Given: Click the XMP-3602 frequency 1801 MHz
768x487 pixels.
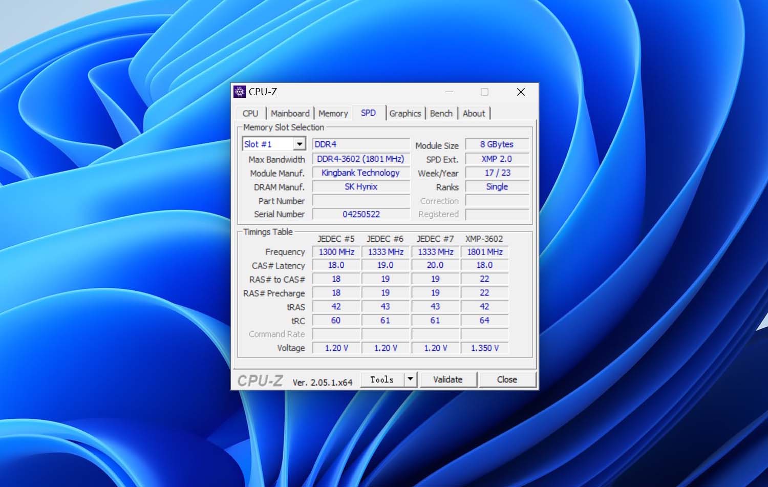Looking at the screenshot, I should [485, 251].
